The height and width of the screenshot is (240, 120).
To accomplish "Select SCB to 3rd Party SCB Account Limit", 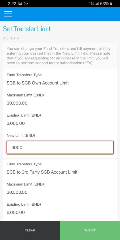I will (42, 172).
